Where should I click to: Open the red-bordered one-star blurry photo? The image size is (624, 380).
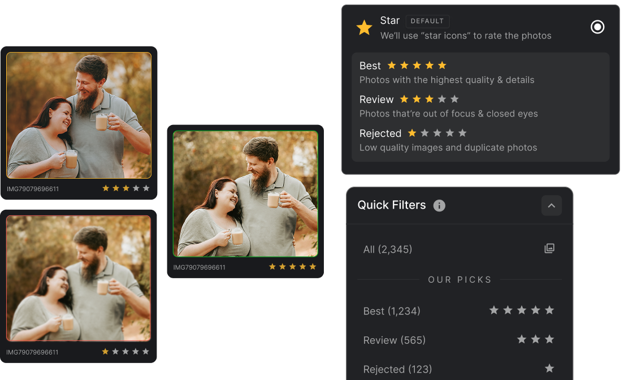79,278
